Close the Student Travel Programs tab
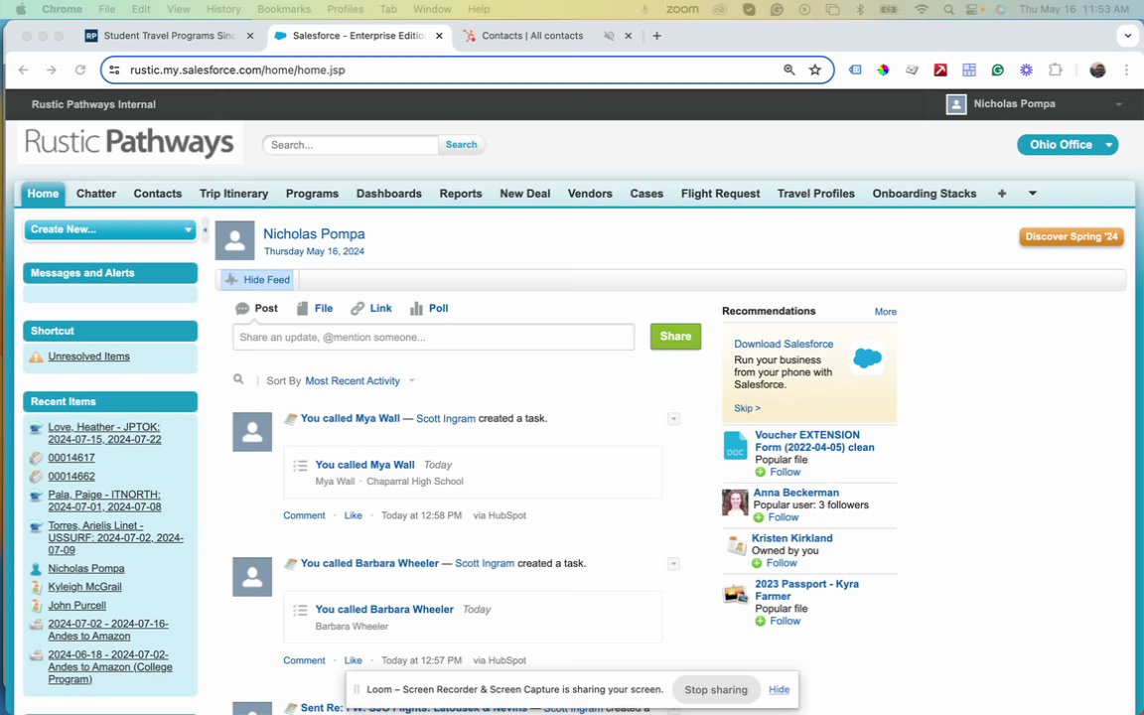 250,36
